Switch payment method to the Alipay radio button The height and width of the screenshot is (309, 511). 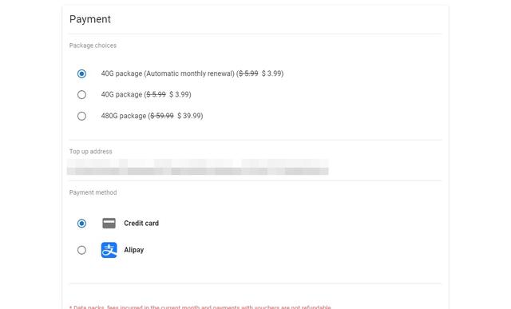81,250
